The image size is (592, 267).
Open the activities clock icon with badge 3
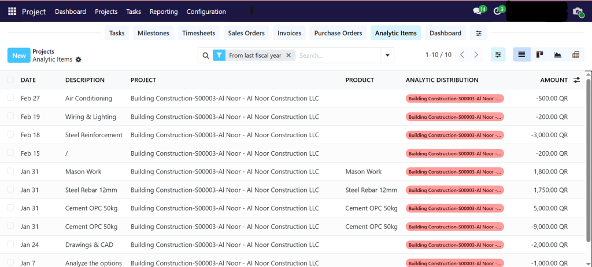pyautogui.click(x=497, y=12)
